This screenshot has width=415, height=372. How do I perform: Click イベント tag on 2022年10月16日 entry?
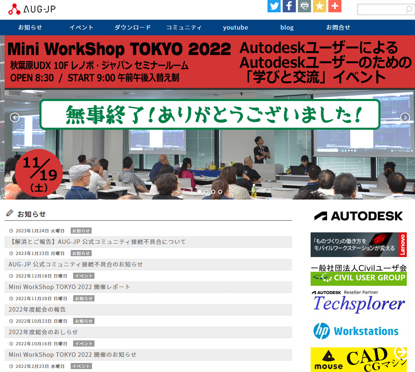84,344
